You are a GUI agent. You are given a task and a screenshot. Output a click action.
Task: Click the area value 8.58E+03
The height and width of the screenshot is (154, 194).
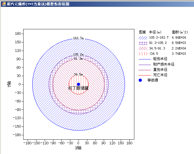pos(179,43)
